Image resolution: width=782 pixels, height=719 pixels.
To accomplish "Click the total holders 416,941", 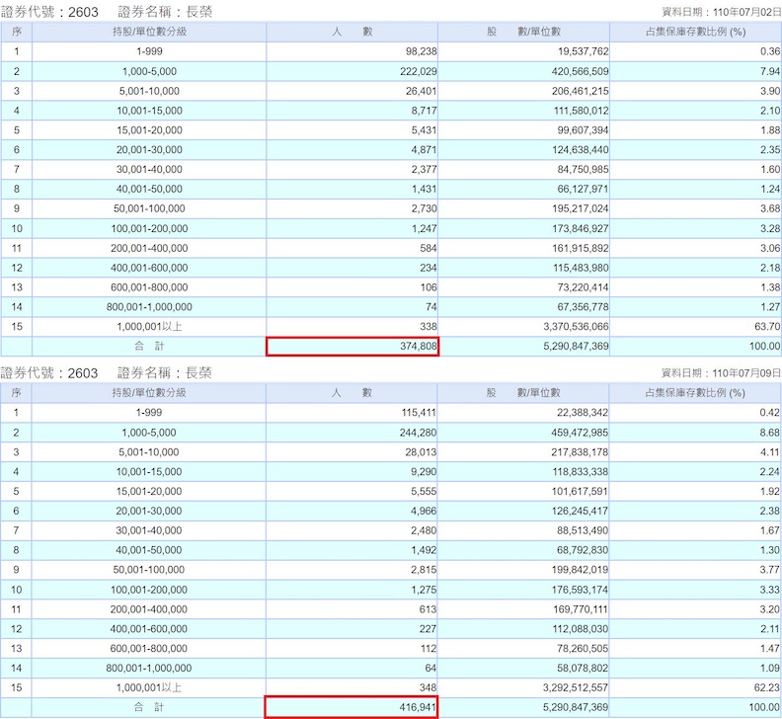I will (x=418, y=707).
